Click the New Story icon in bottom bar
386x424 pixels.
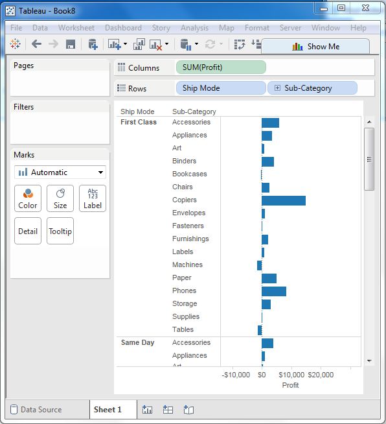coord(188,410)
